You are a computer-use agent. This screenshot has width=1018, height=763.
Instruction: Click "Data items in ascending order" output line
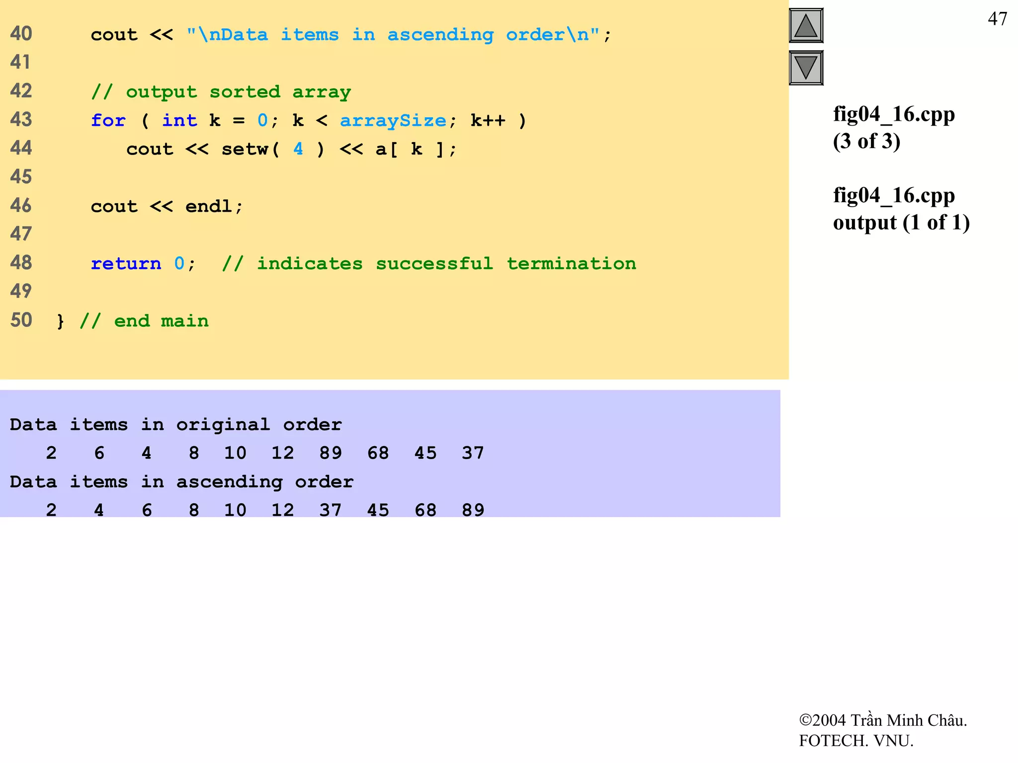click(182, 482)
